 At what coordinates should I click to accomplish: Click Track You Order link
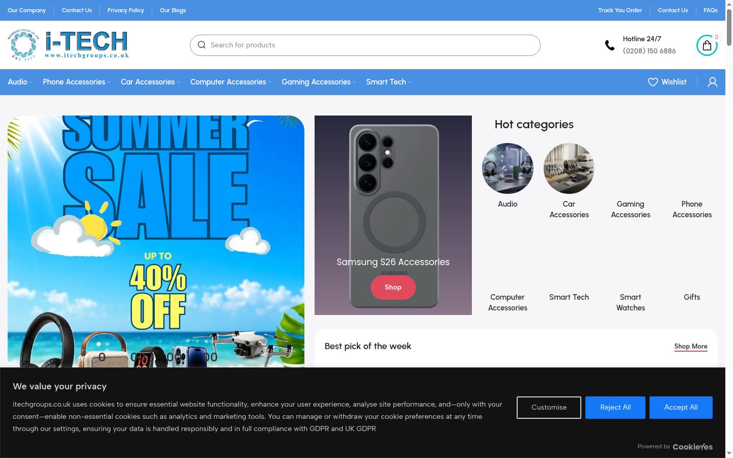coord(620,10)
